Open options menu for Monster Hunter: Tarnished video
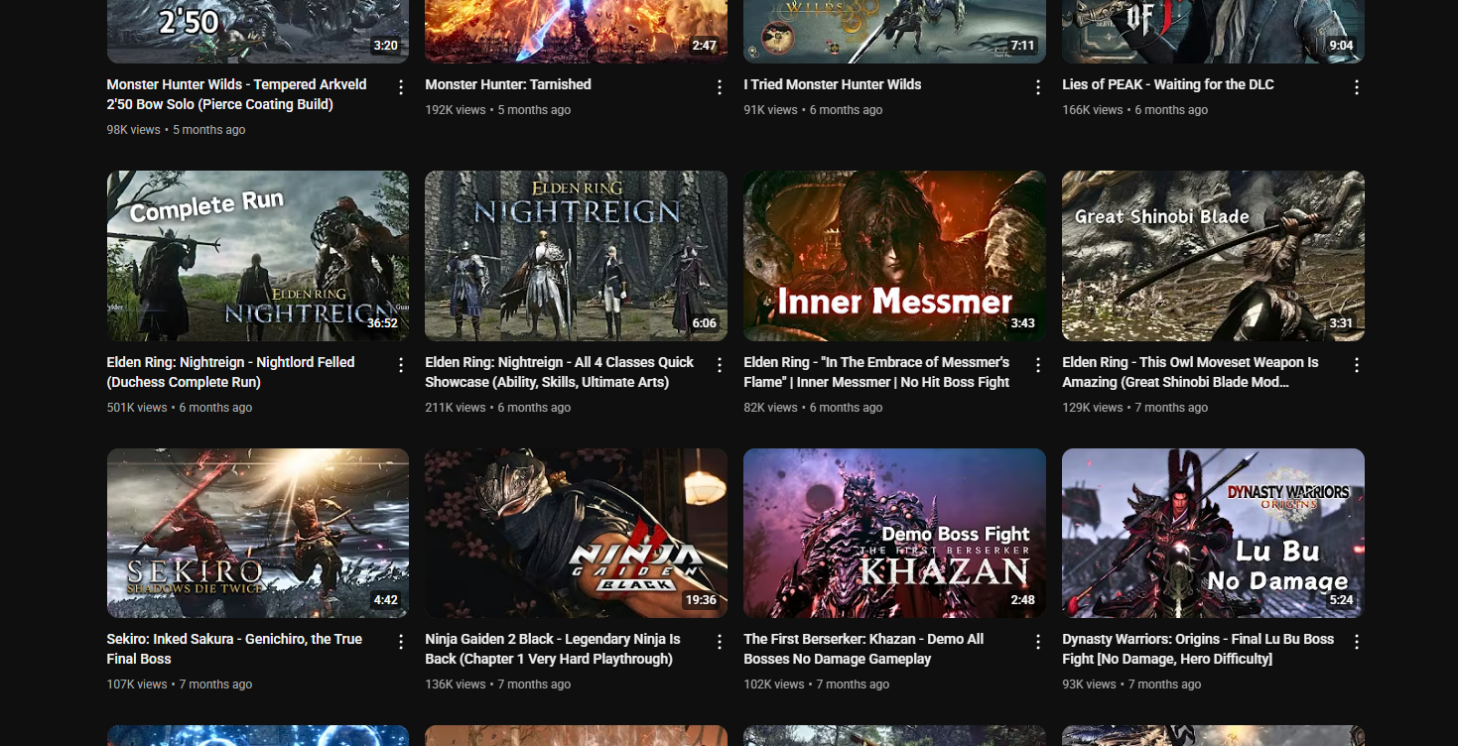The image size is (1458, 746). point(720,87)
